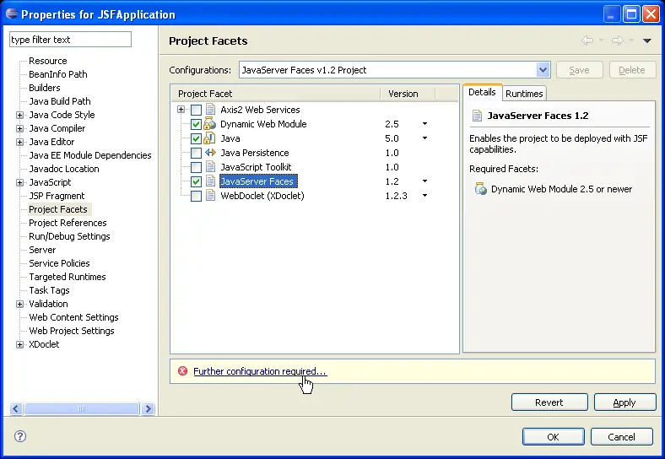Click the forward navigation arrow icon

617,40
